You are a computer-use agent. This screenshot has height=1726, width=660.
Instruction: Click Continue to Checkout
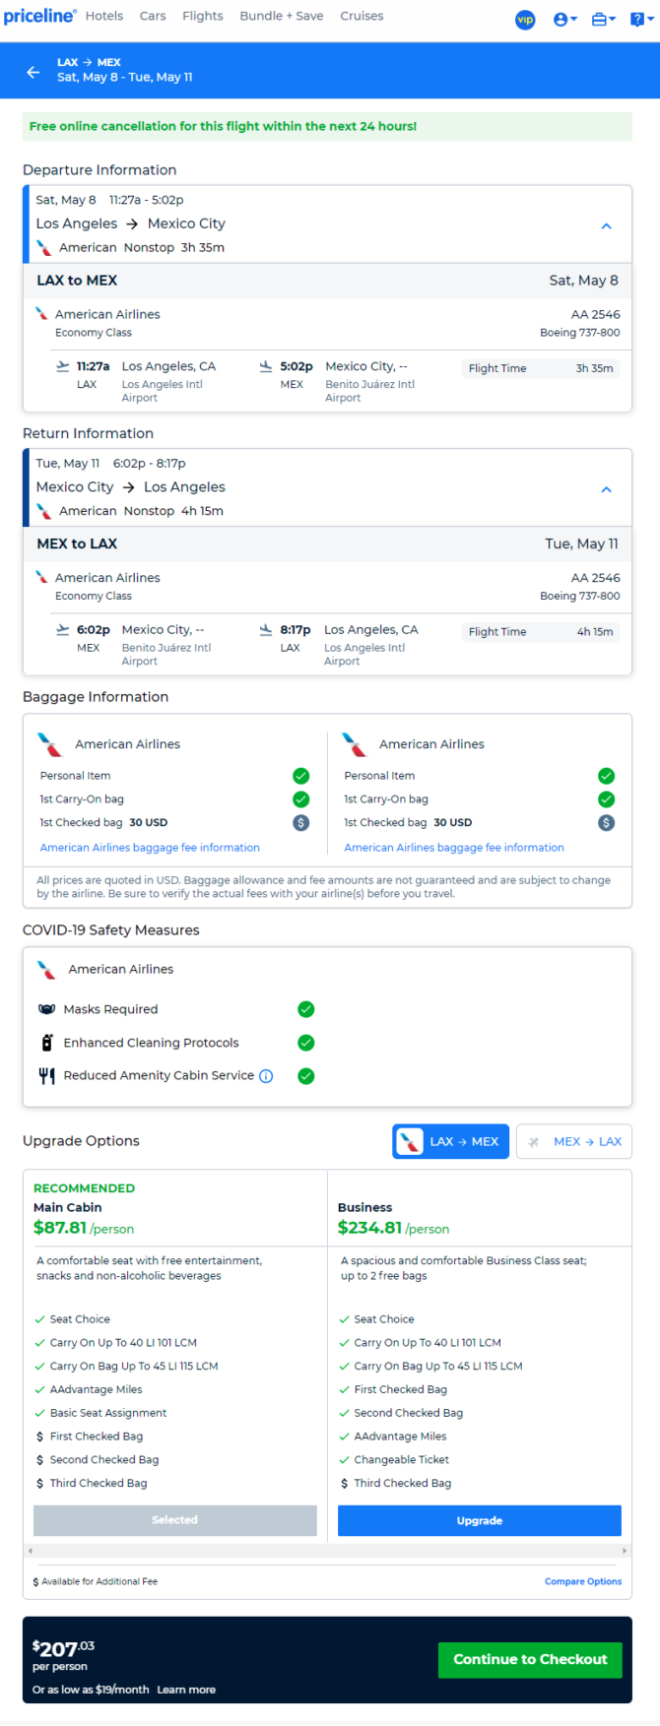coord(530,1660)
